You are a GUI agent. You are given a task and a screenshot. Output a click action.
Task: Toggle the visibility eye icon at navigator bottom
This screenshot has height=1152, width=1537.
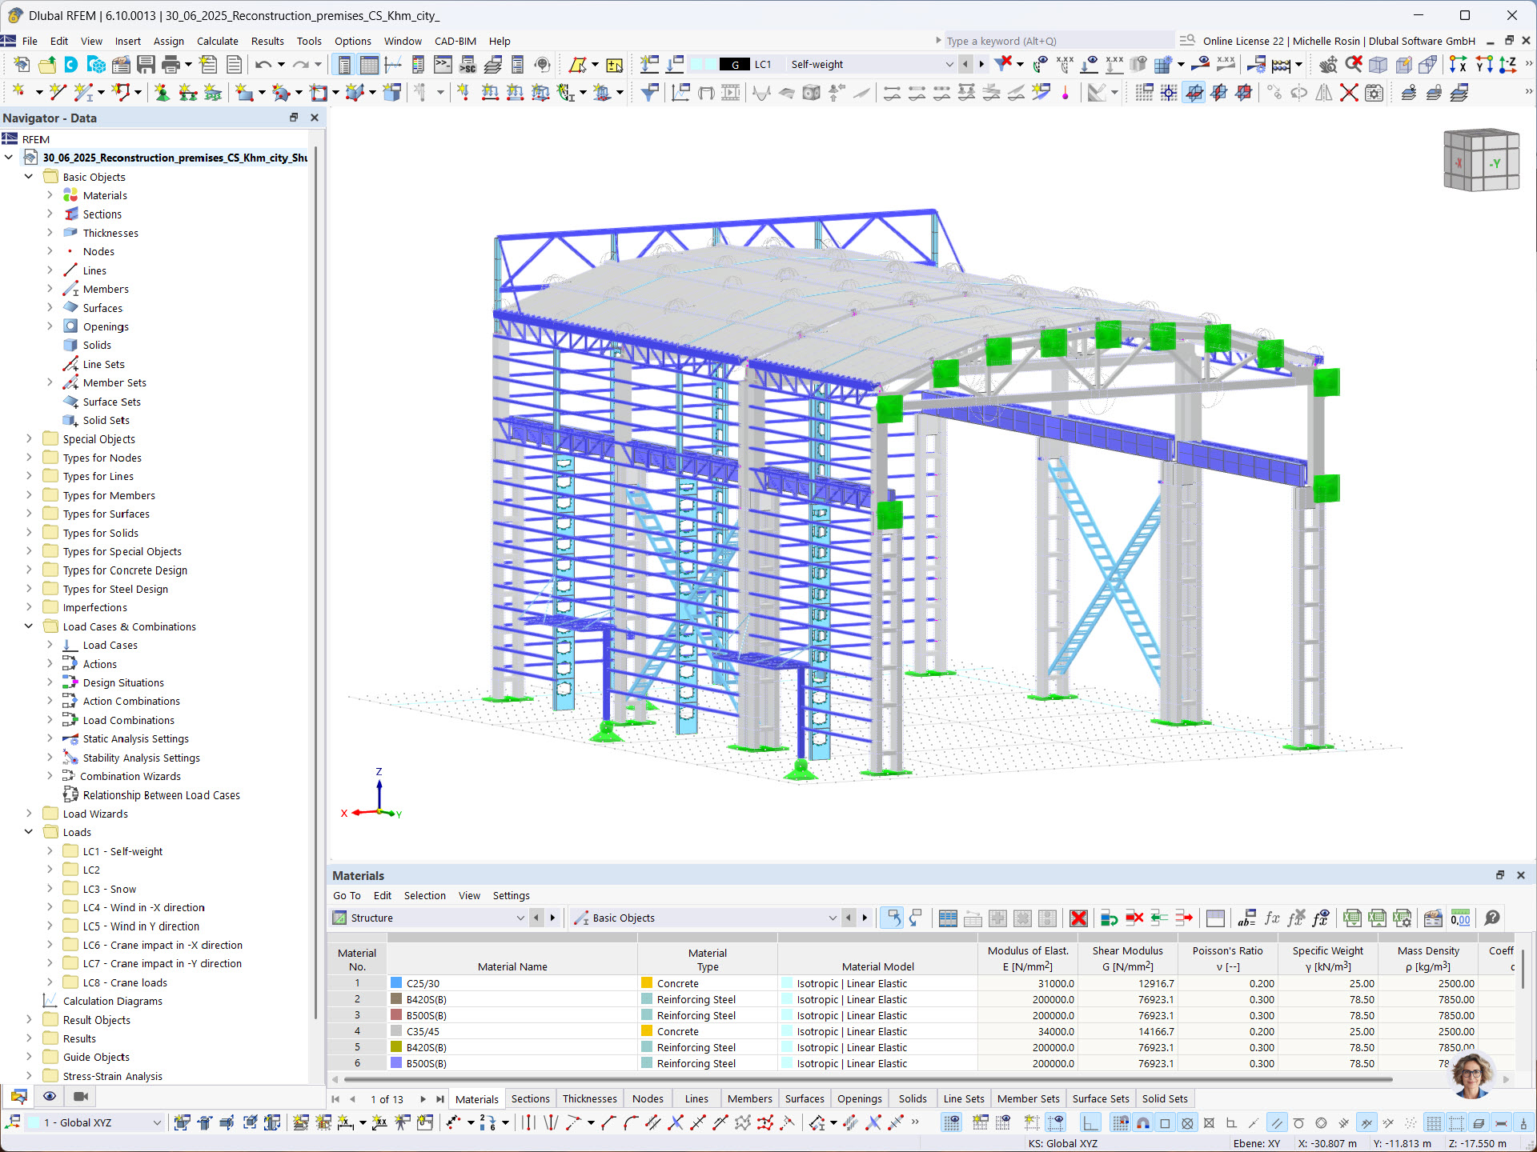tap(50, 1096)
